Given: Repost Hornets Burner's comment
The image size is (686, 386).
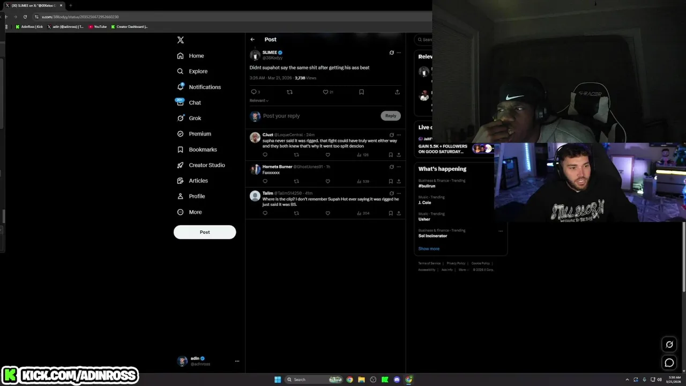Looking at the screenshot, I should (296, 181).
